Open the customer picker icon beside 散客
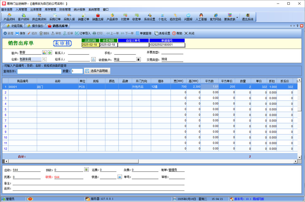The image size is (305, 202). [x=44, y=53]
